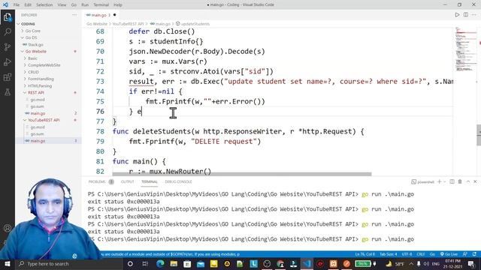Run the Go file with play icon
Viewport: 481px width, 270px height.
pos(457,15)
